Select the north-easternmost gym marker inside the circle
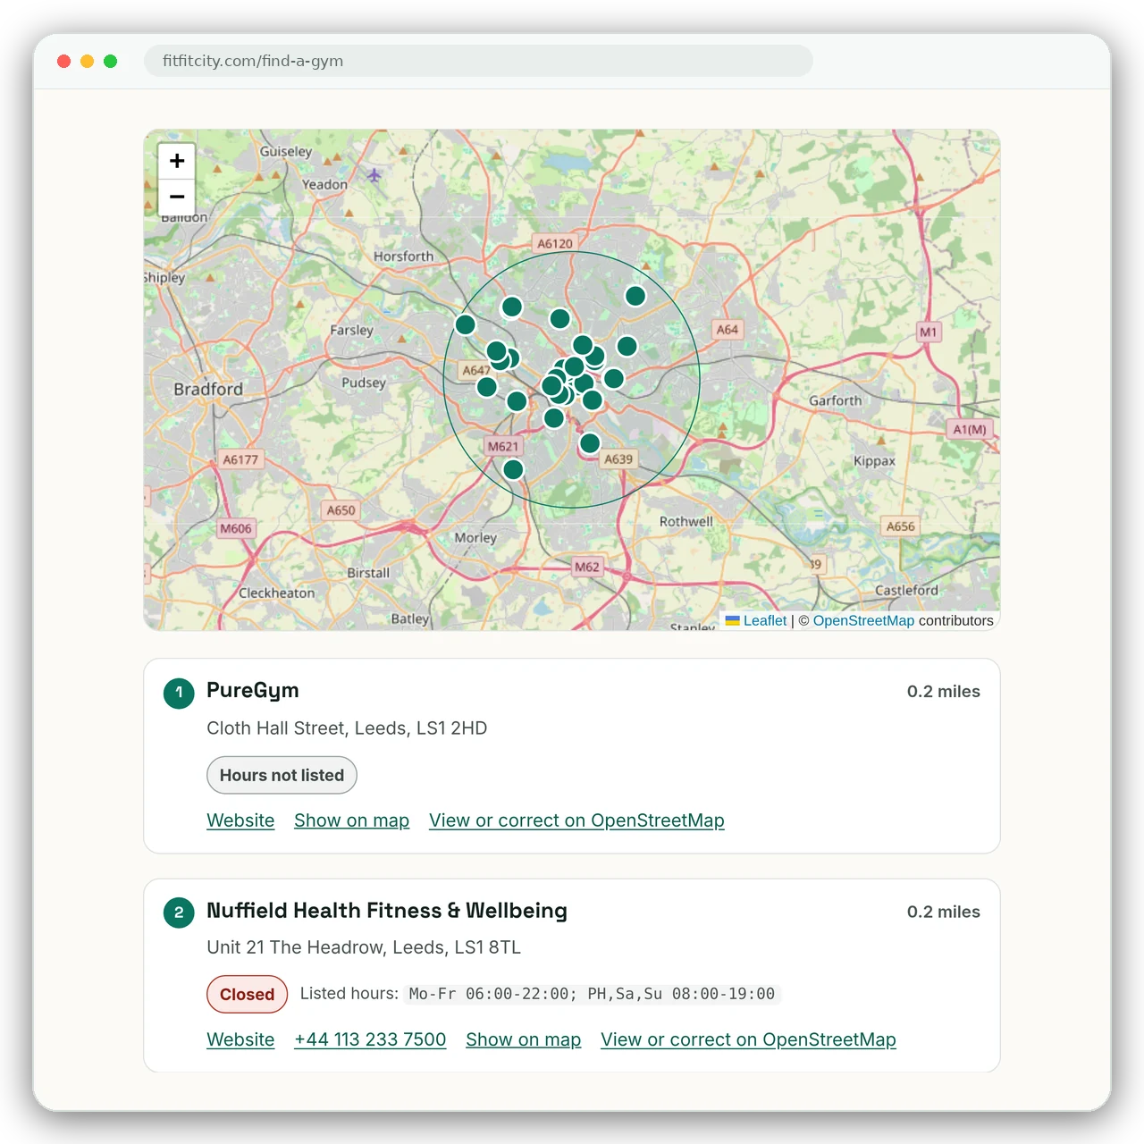1144x1144 pixels. [x=635, y=296]
